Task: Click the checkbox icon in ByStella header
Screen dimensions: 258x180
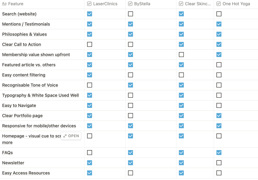Action: 130,4
